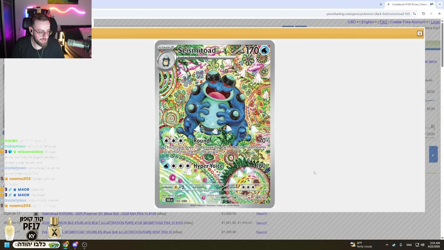This screenshot has height=250, width=444.
Task: Open the tab search chevron in Chrome
Action: point(440,4)
